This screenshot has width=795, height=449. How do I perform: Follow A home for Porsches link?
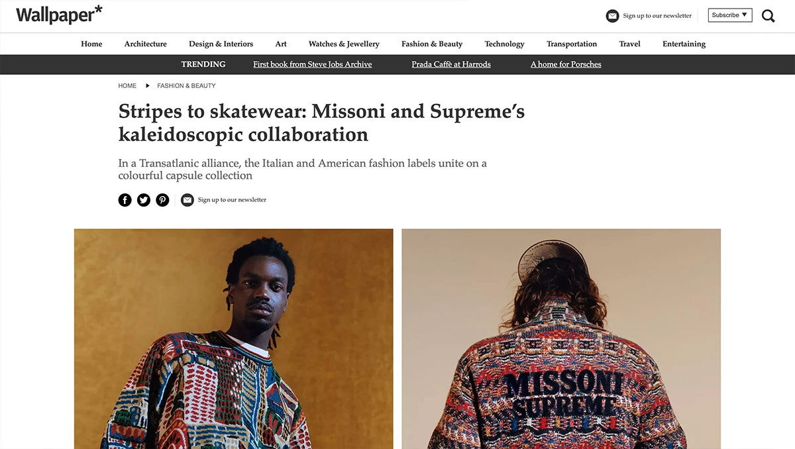(566, 64)
